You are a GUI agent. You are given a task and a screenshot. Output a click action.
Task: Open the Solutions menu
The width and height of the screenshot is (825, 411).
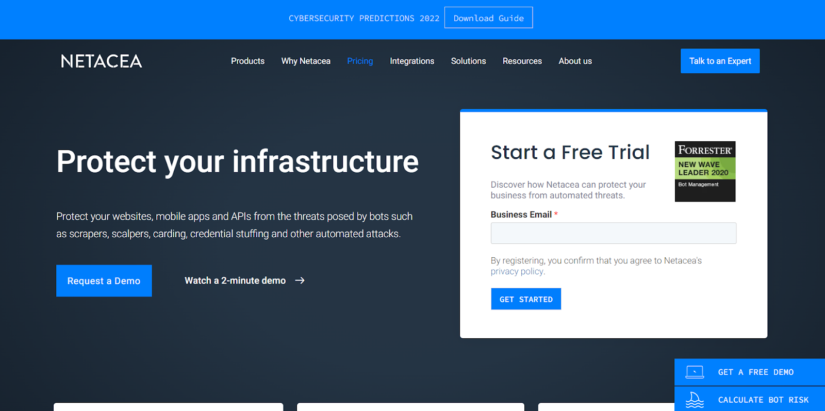click(x=468, y=61)
